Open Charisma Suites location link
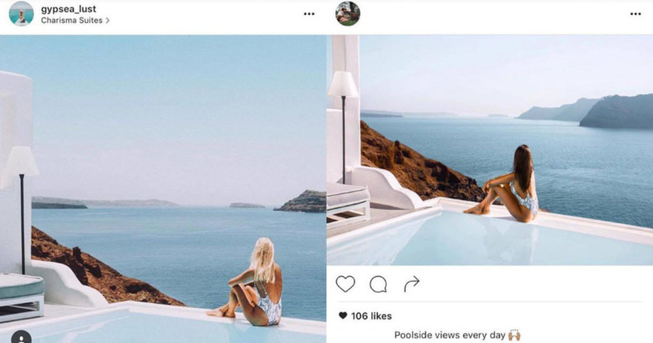The height and width of the screenshot is (343, 653). [x=72, y=20]
